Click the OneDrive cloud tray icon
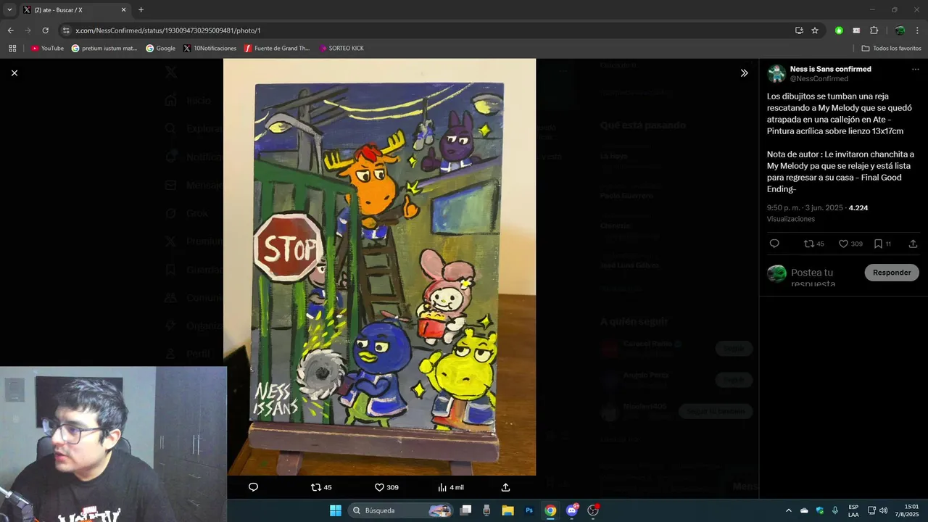928x522 pixels. coord(804,510)
